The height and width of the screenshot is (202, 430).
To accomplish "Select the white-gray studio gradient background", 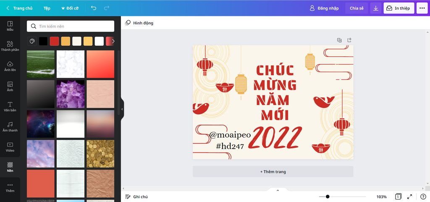I will point(71,124).
